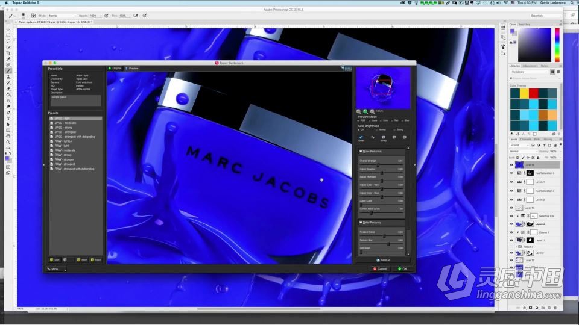Open the layer Kind filter dropdown
The image size is (579, 325).
click(520, 145)
